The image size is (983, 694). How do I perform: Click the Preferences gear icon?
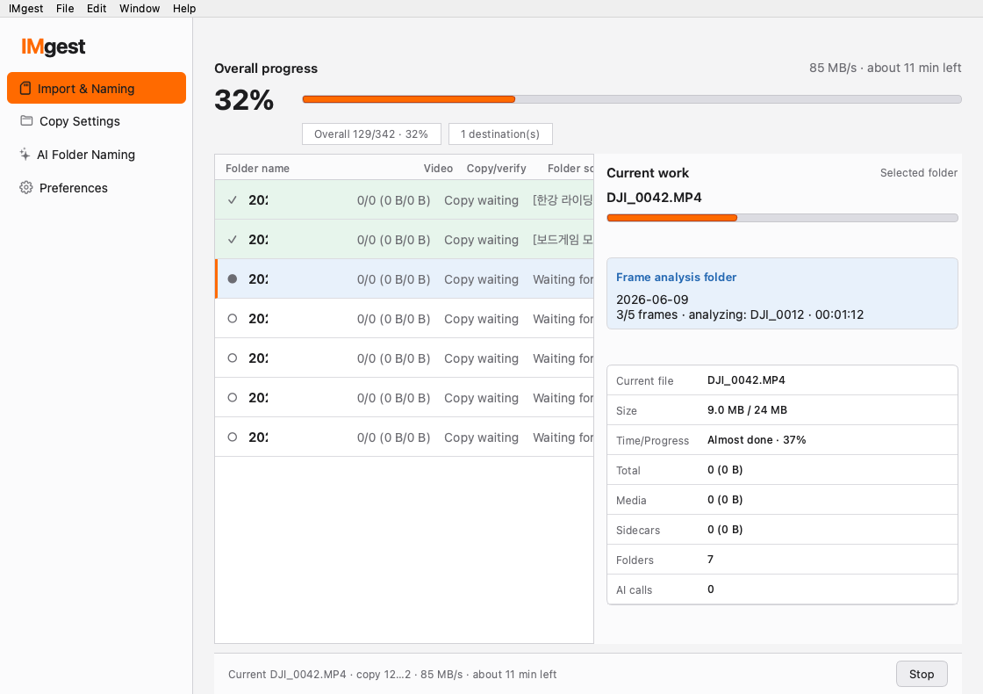click(x=25, y=188)
